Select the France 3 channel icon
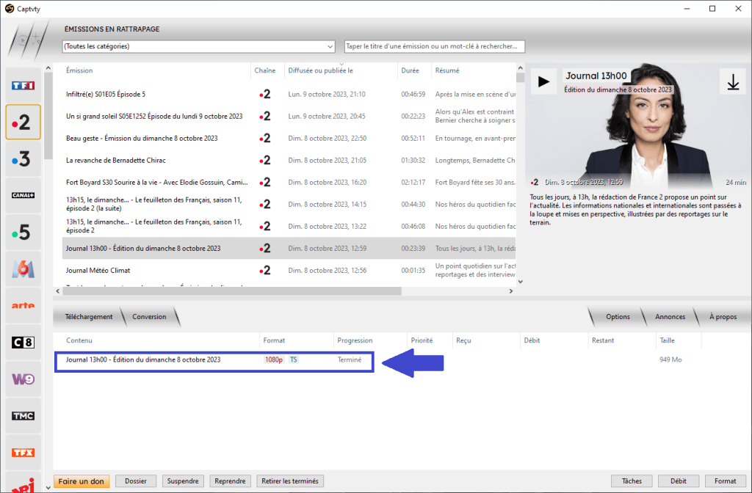The height and width of the screenshot is (493, 752). (23, 158)
